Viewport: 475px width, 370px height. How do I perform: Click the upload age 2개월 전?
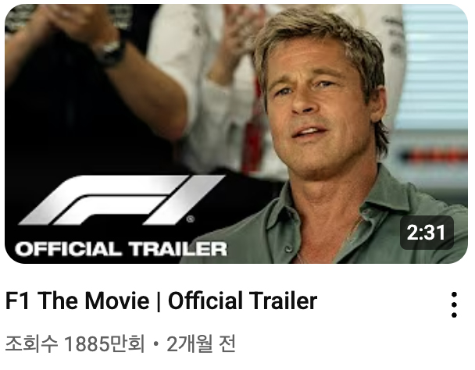[x=201, y=343]
